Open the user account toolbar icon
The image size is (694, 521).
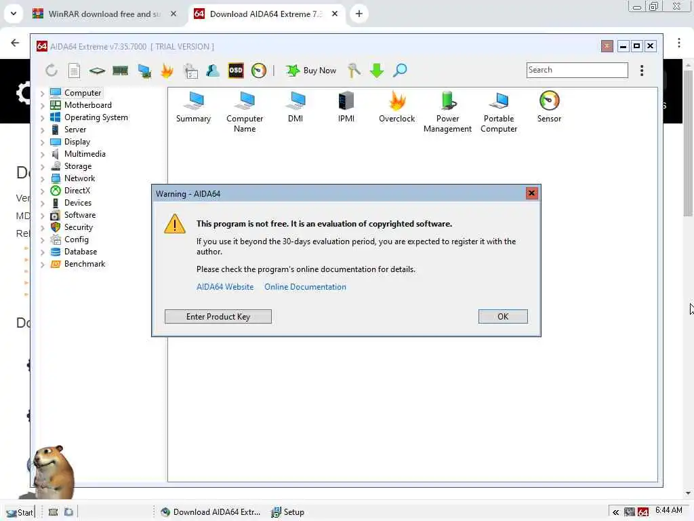(x=212, y=71)
